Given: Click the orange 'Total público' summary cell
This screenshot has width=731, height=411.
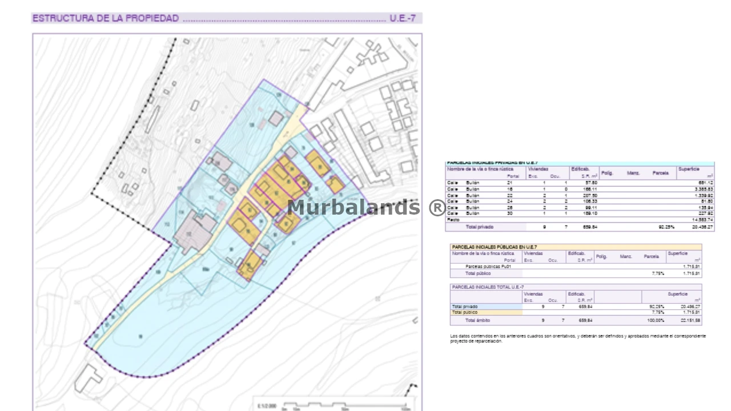Looking at the screenshot, I should click(x=486, y=313).
